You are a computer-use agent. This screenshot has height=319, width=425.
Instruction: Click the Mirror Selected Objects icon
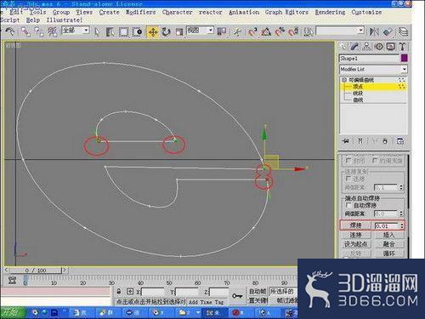click(374, 31)
